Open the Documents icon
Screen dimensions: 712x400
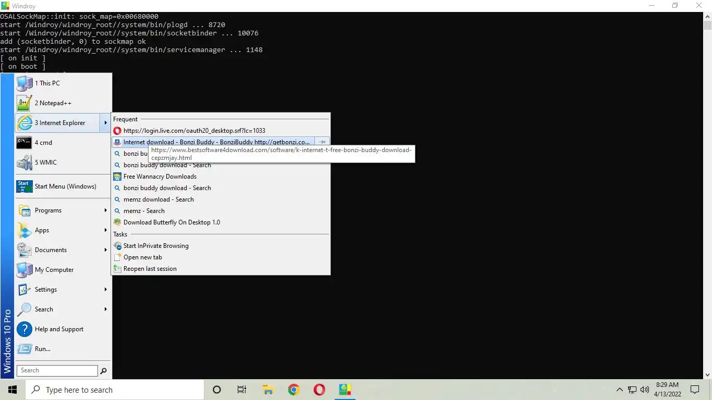(x=24, y=250)
